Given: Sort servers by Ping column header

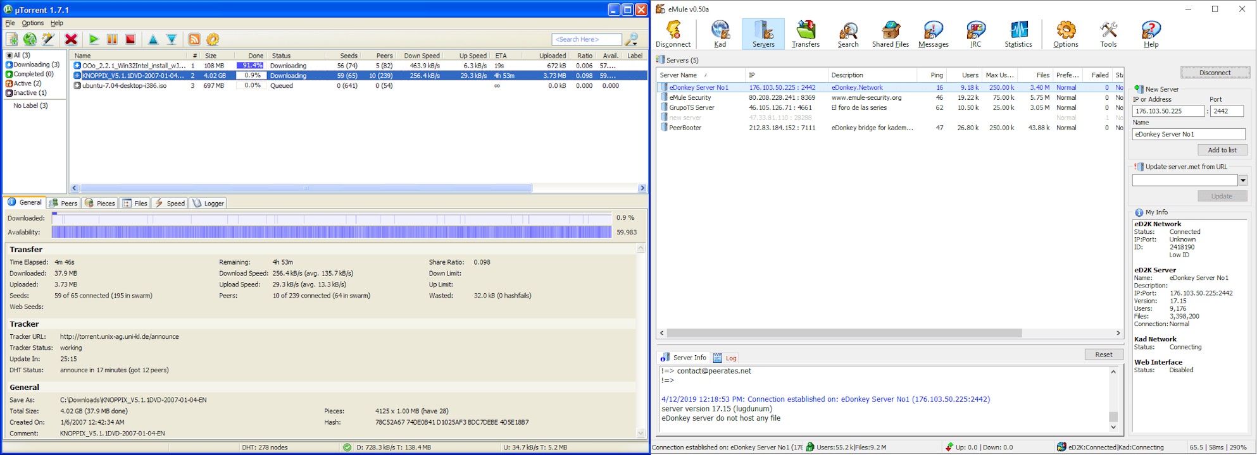Looking at the screenshot, I should pos(932,75).
